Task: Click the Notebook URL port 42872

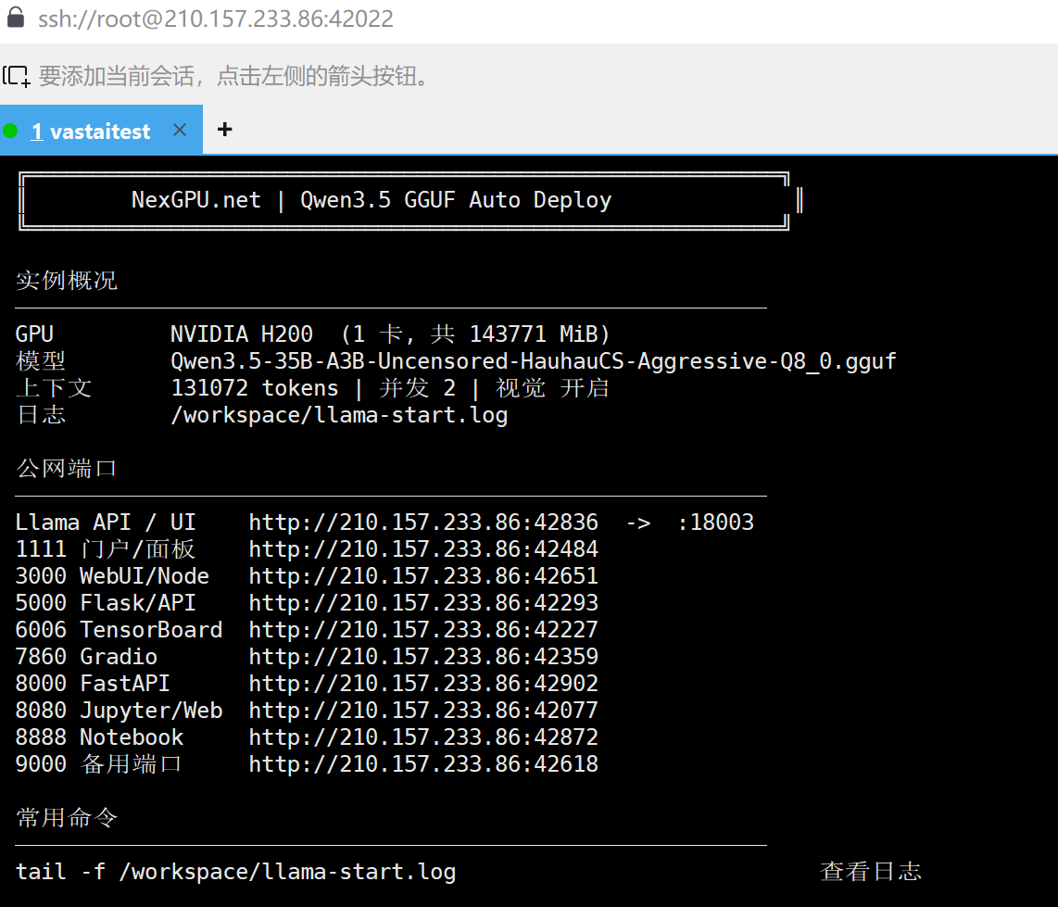Action: tap(423, 737)
